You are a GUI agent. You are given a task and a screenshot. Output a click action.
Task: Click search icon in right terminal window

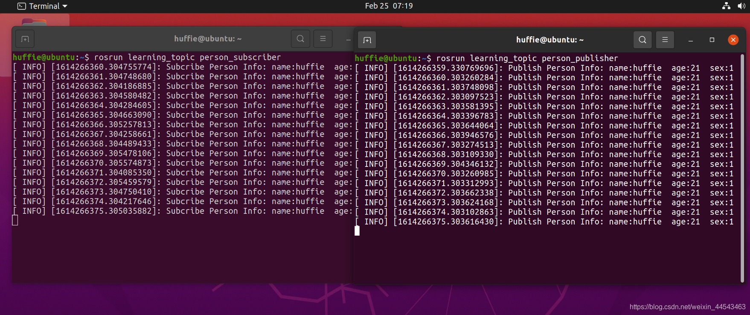point(642,40)
